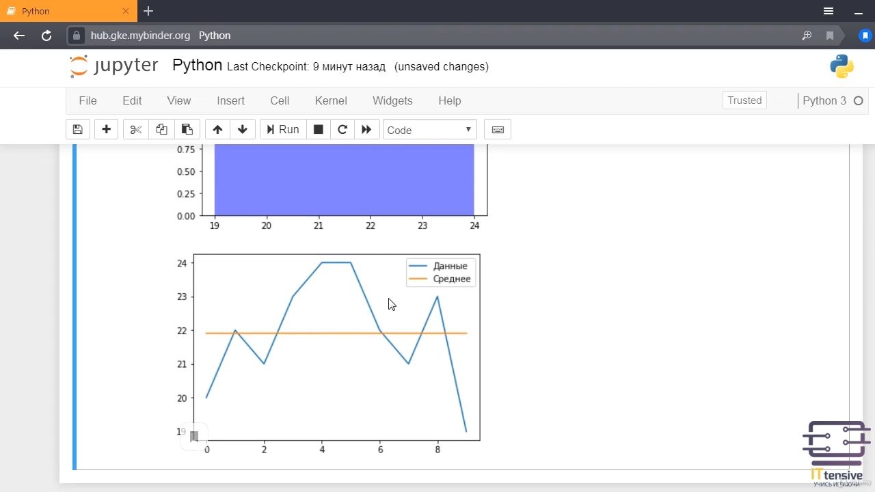The height and width of the screenshot is (492, 875).
Task: Click the Среднее legend entry
Action: pos(440,279)
